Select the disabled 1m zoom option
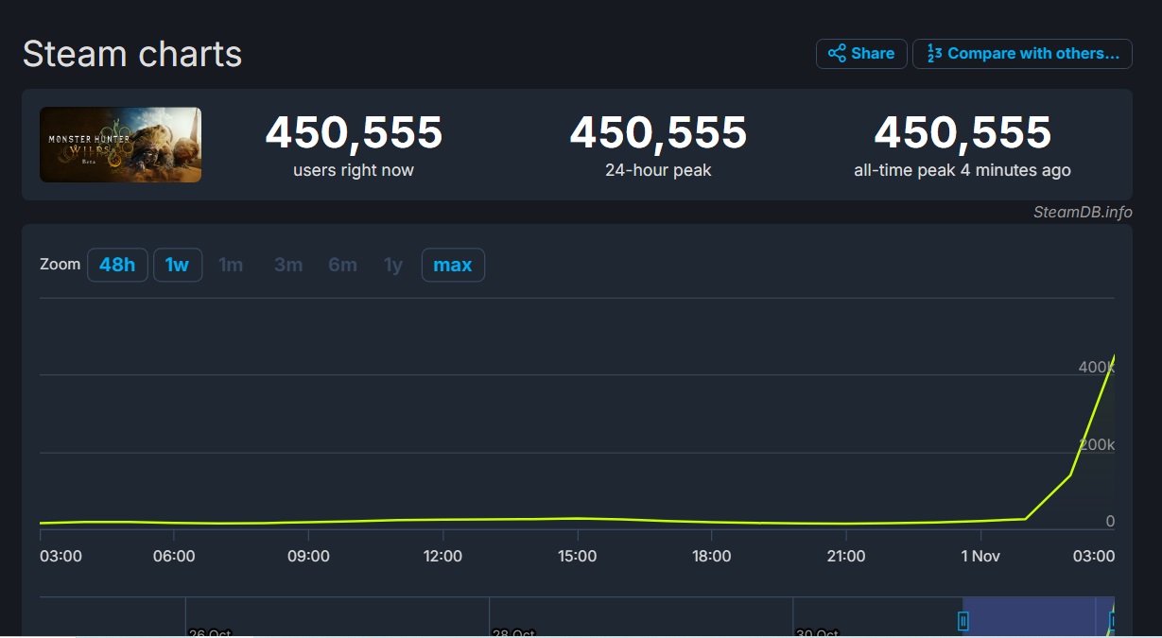1162x638 pixels. pyautogui.click(x=231, y=265)
